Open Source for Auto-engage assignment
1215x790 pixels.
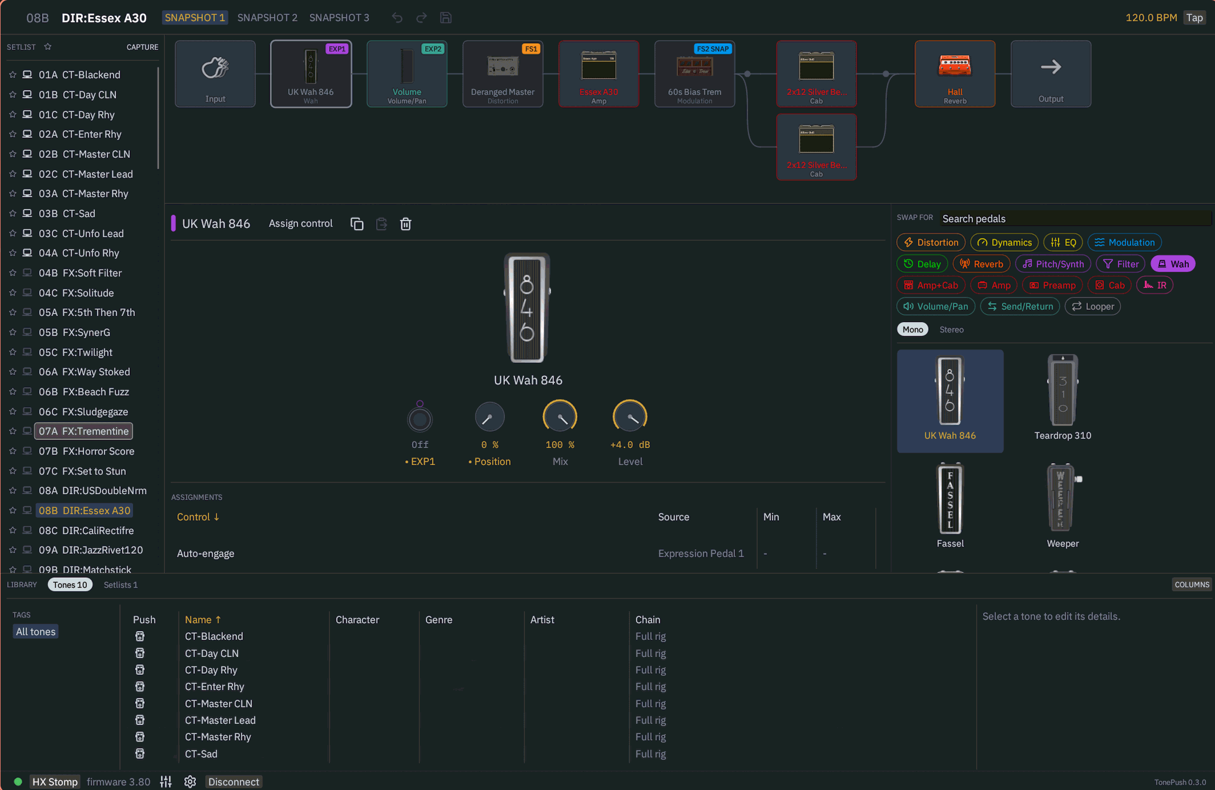tap(701, 554)
